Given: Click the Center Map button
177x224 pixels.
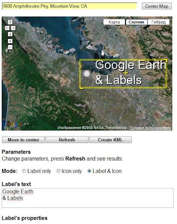Looking at the screenshot, I should pyautogui.click(x=157, y=6).
